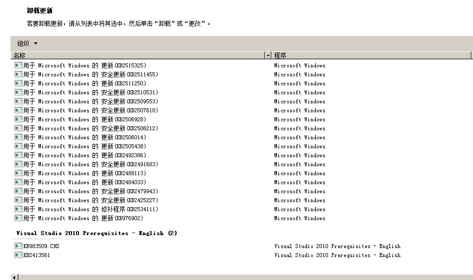Screen dimensions: 473x280
Task: Click the icon beside security update KB2511455
Action: (x=18, y=74)
